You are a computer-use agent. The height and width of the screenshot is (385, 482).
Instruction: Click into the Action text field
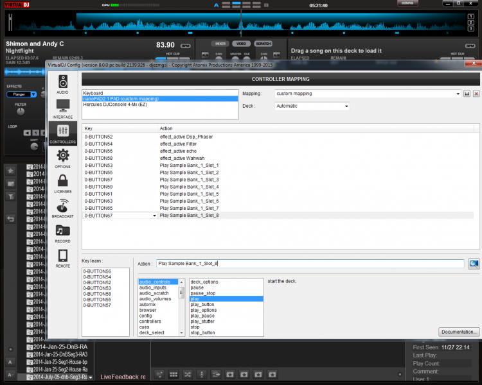(310, 263)
